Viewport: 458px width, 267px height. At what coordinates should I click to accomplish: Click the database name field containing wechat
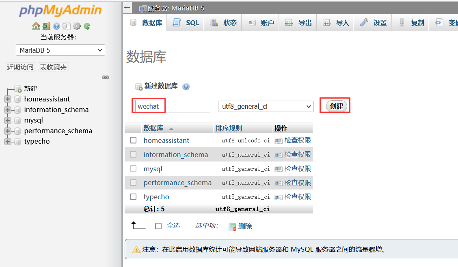tap(173, 106)
